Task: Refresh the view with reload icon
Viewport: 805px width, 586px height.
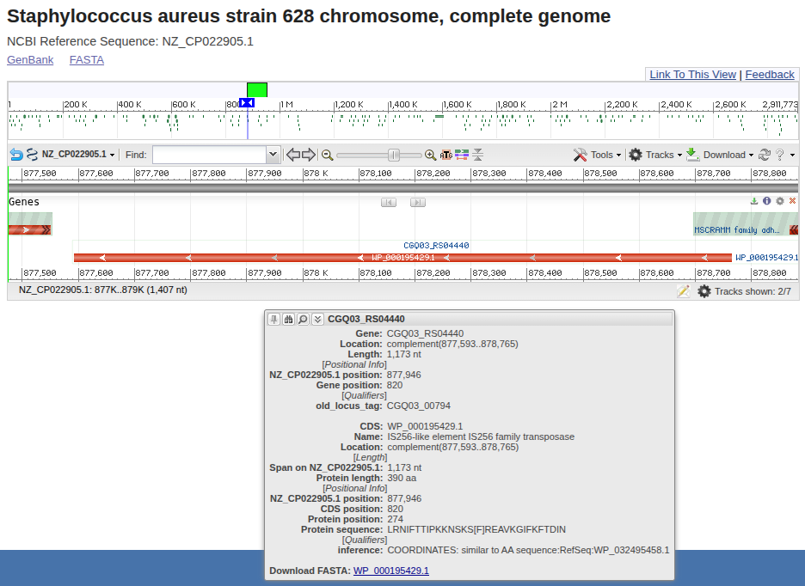Action: click(x=765, y=155)
